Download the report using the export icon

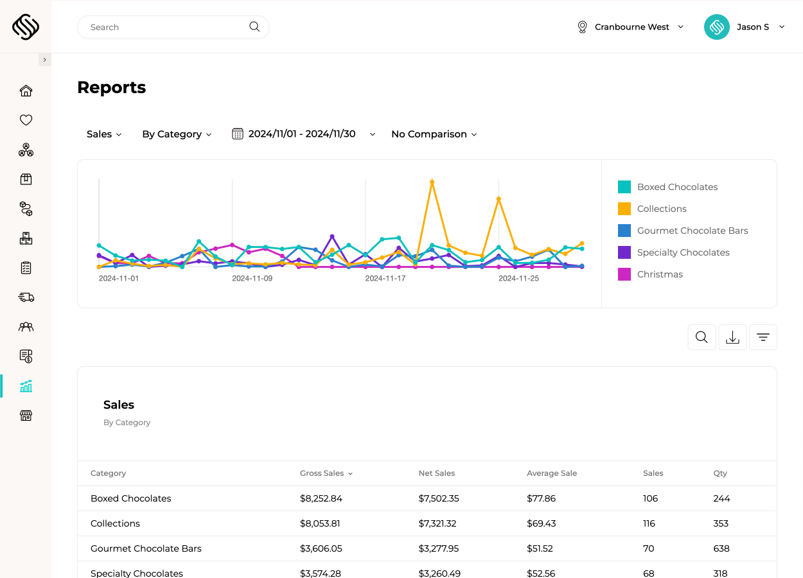click(x=732, y=337)
